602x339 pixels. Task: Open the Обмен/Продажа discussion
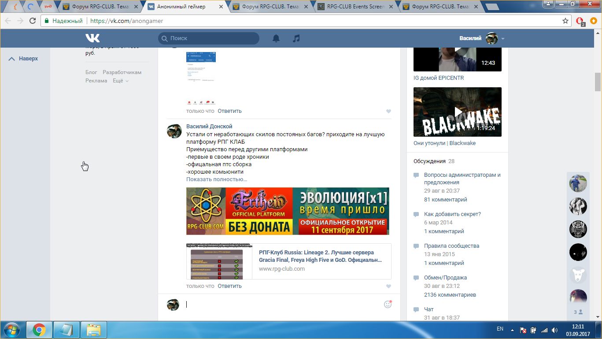[x=445, y=278]
